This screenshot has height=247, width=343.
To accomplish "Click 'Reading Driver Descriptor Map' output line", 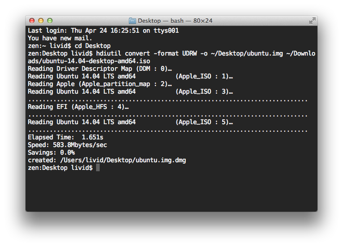I will 99,69.
